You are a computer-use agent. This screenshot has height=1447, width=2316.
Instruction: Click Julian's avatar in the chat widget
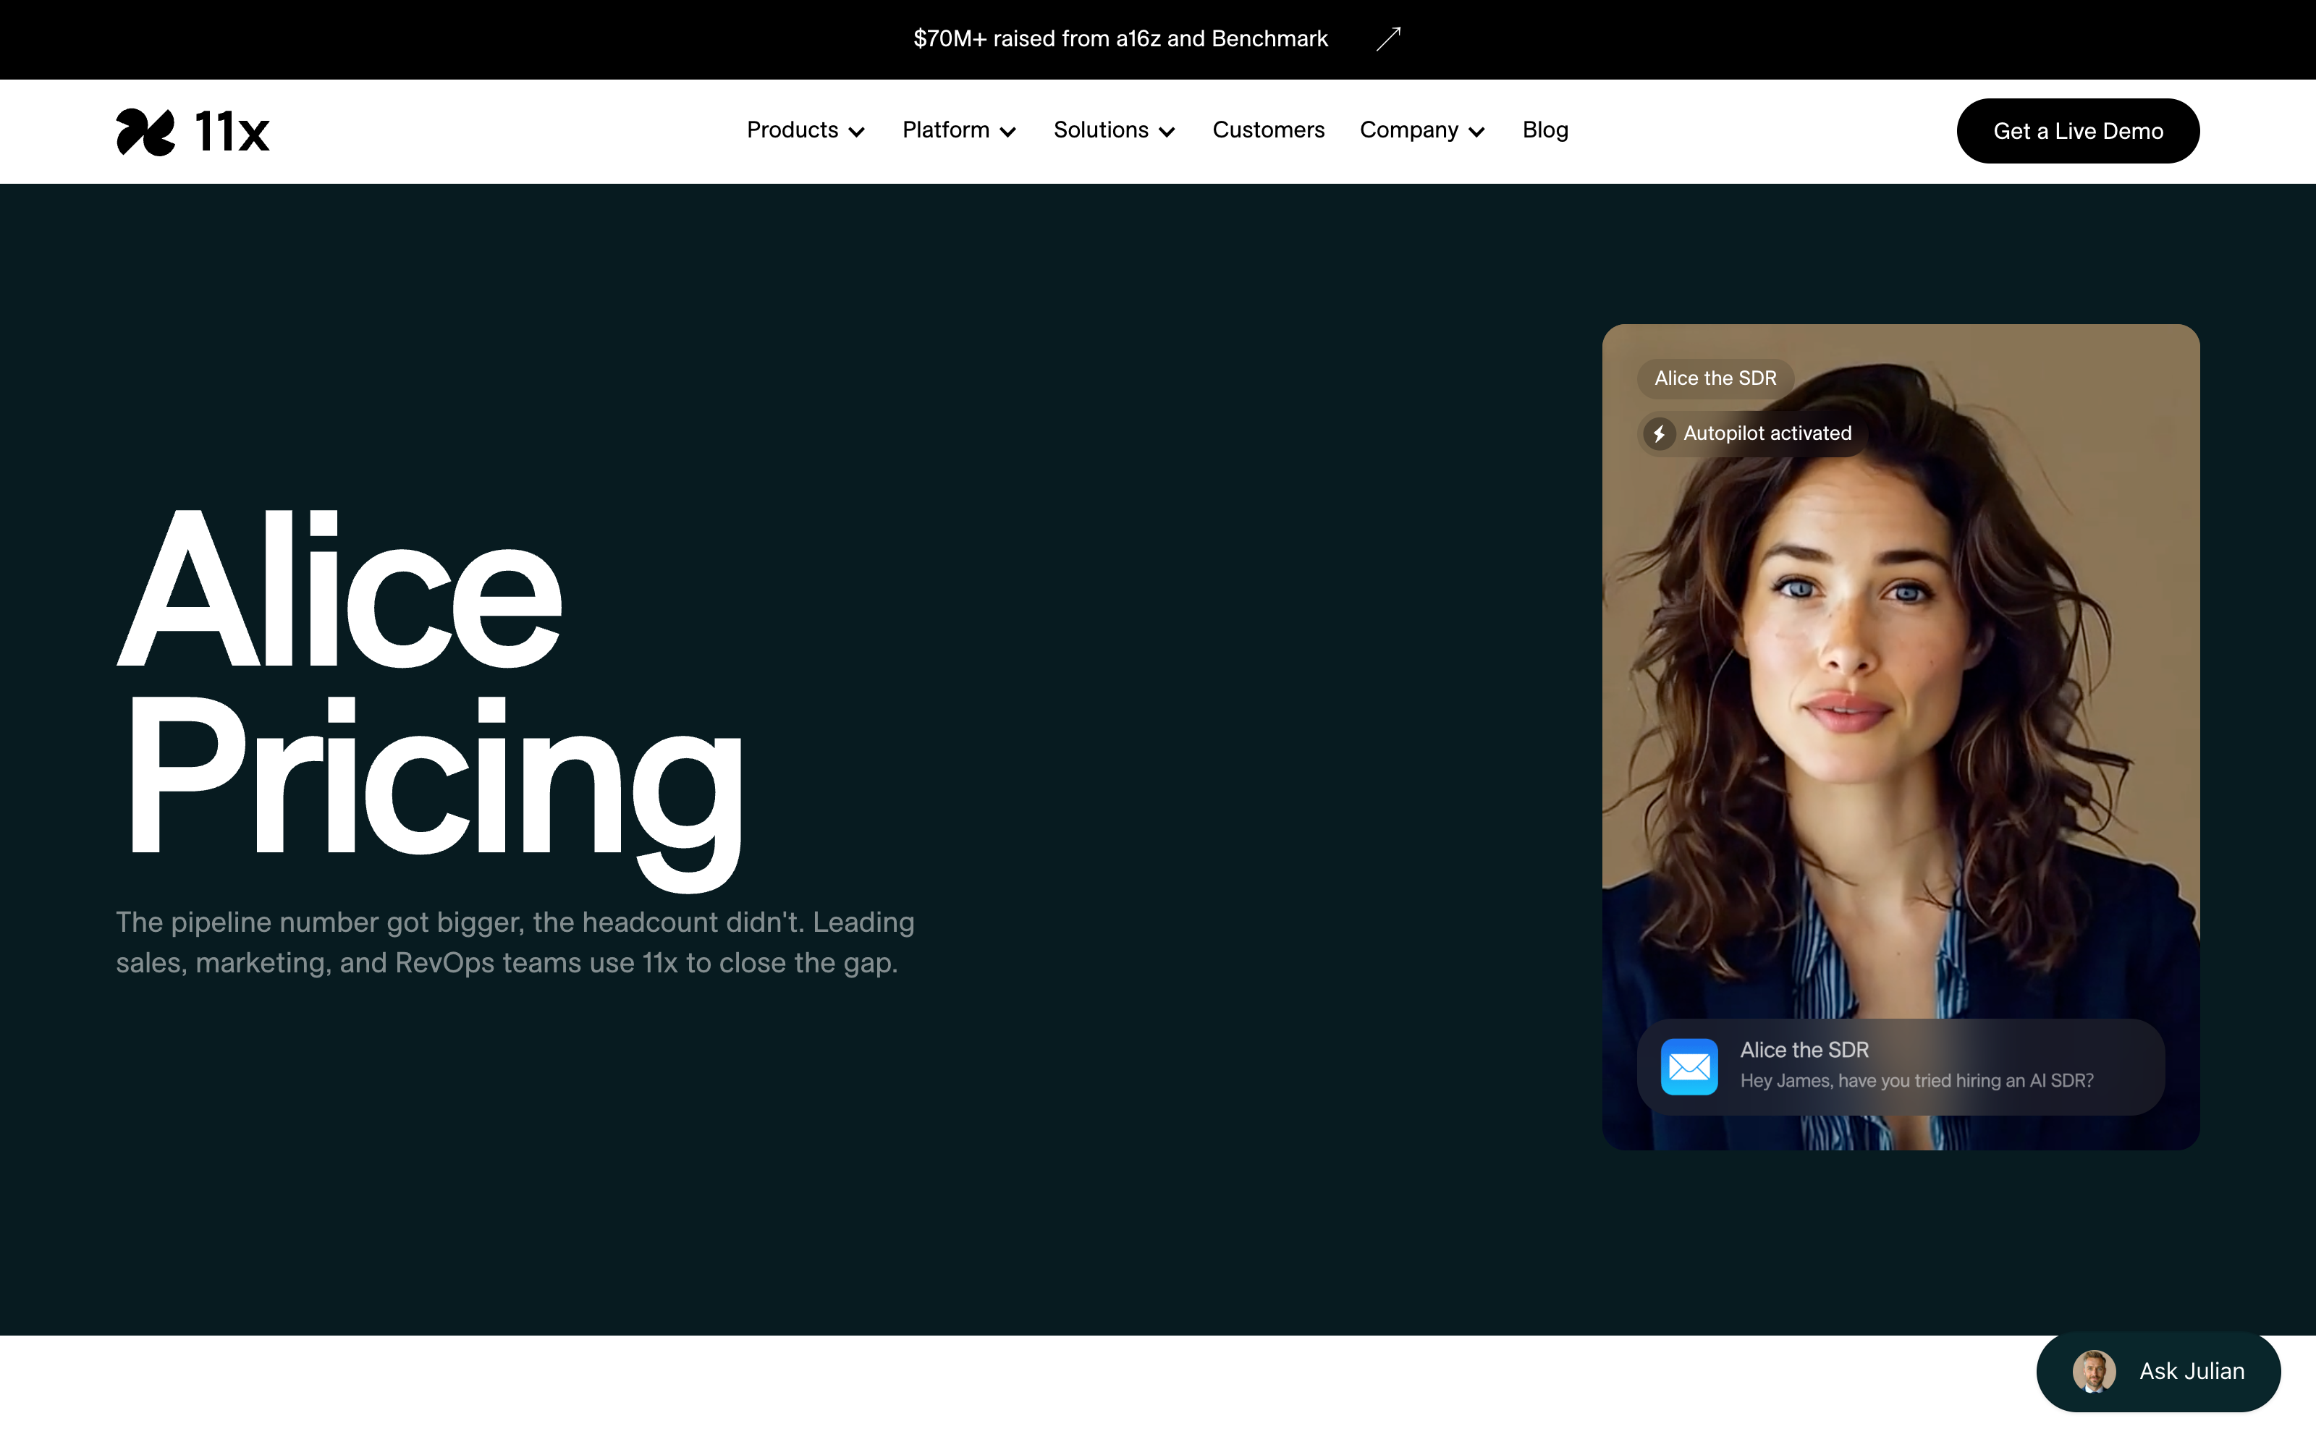coord(2094,1372)
